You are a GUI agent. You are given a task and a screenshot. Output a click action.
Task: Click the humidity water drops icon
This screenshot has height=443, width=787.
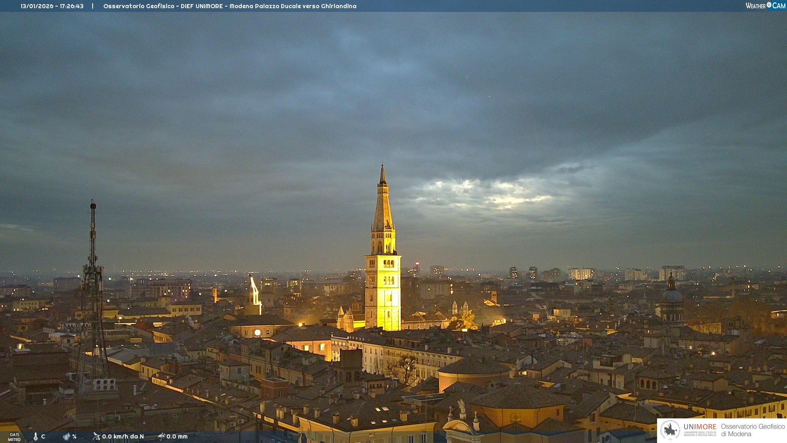coord(66,436)
